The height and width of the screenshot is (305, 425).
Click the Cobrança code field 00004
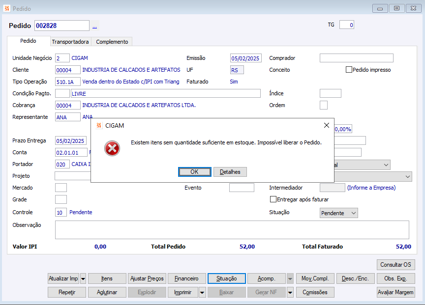click(67, 105)
